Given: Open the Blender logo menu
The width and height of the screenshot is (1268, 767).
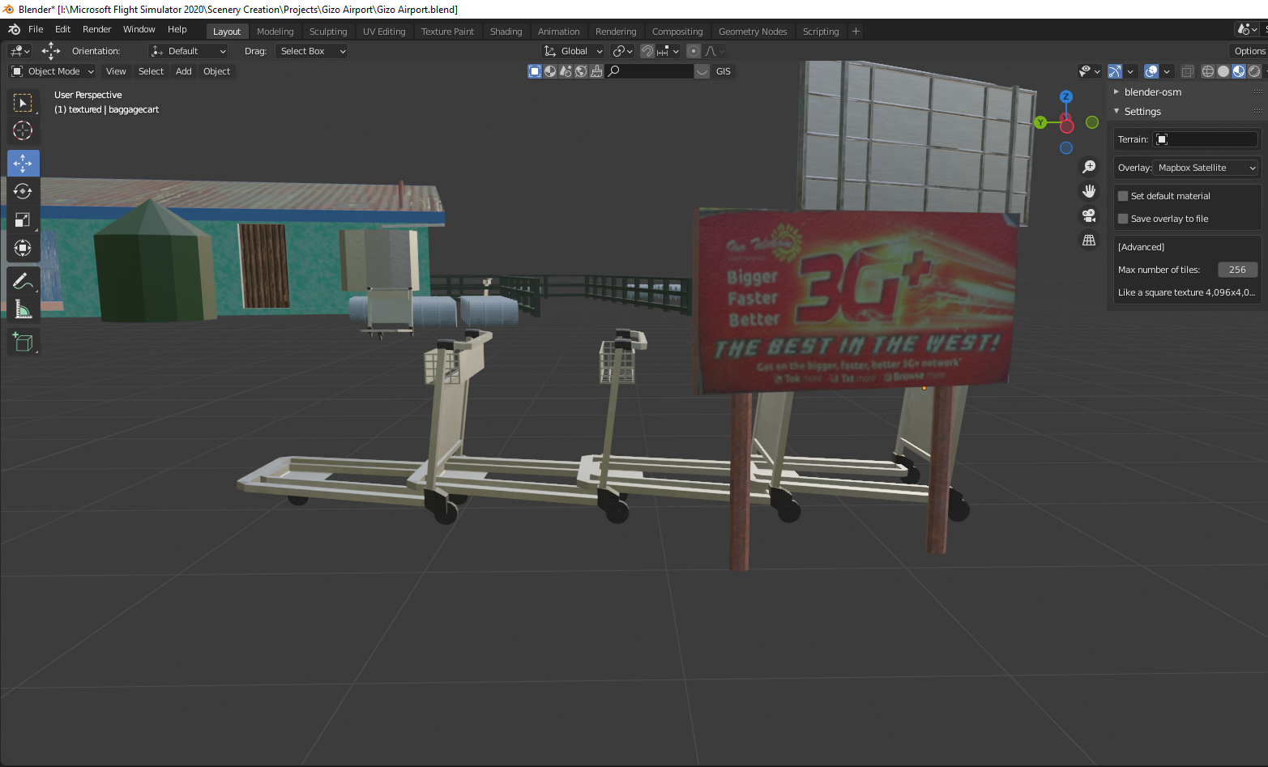Looking at the screenshot, I should pyautogui.click(x=14, y=30).
